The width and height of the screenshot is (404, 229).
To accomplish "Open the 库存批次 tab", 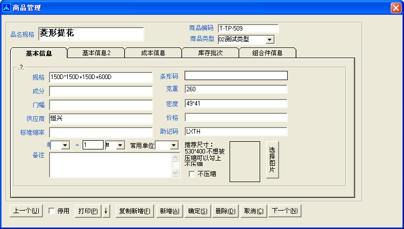I will [210, 53].
